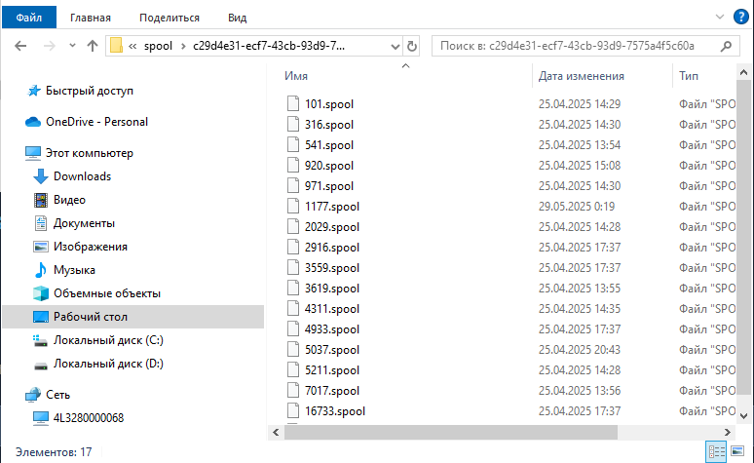The width and height of the screenshot is (754, 463).
Task: Click the spool breadcrumb in address bar
Action: pyautogui.click(x=157, y=46)
